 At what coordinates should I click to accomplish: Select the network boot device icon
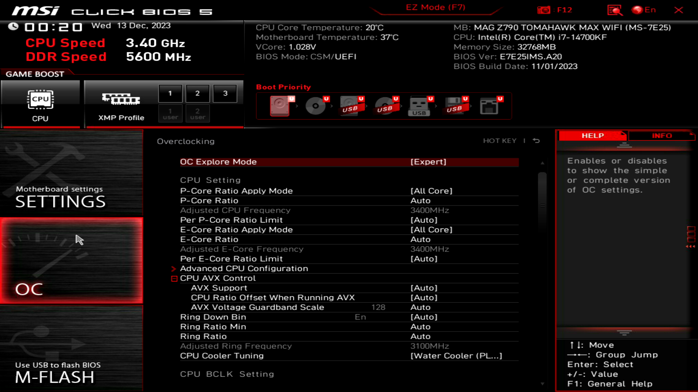491,106
